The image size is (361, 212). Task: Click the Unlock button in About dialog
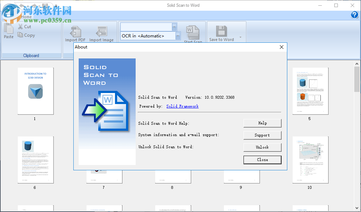click(x=262, y=147)
